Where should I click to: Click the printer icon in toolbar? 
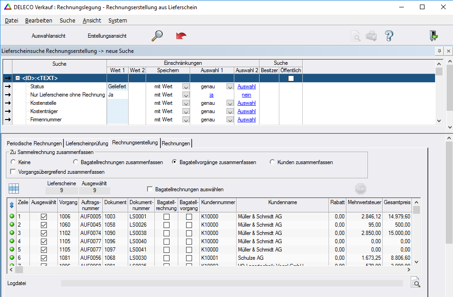pos(371,36)
